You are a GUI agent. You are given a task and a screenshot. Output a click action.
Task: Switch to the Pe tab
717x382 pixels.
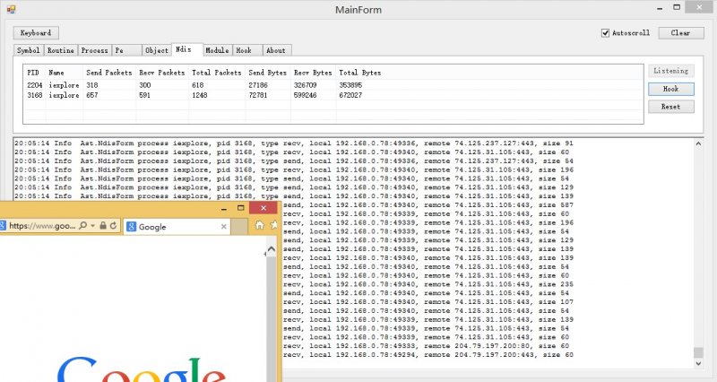click(126, 50)
